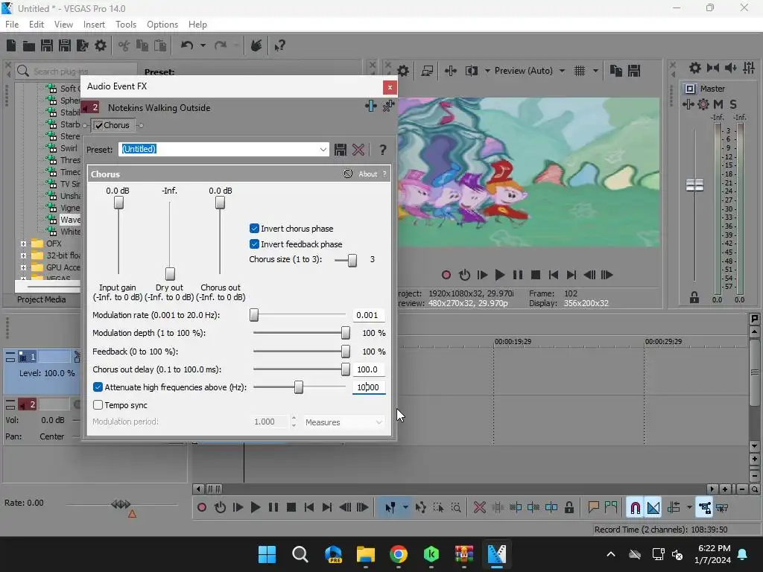The height and width of the screenshot is (572, 763).
Task: Open the File menu
Action: pos(12,25)
